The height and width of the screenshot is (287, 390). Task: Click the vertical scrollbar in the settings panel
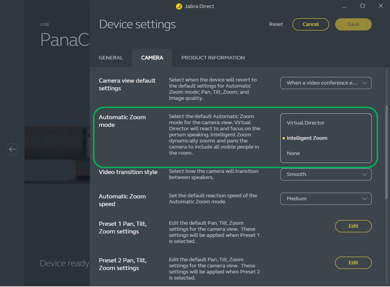[x=387, y=153]
